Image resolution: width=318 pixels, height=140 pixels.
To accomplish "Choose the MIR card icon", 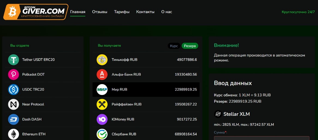I will tap(102, 90).
